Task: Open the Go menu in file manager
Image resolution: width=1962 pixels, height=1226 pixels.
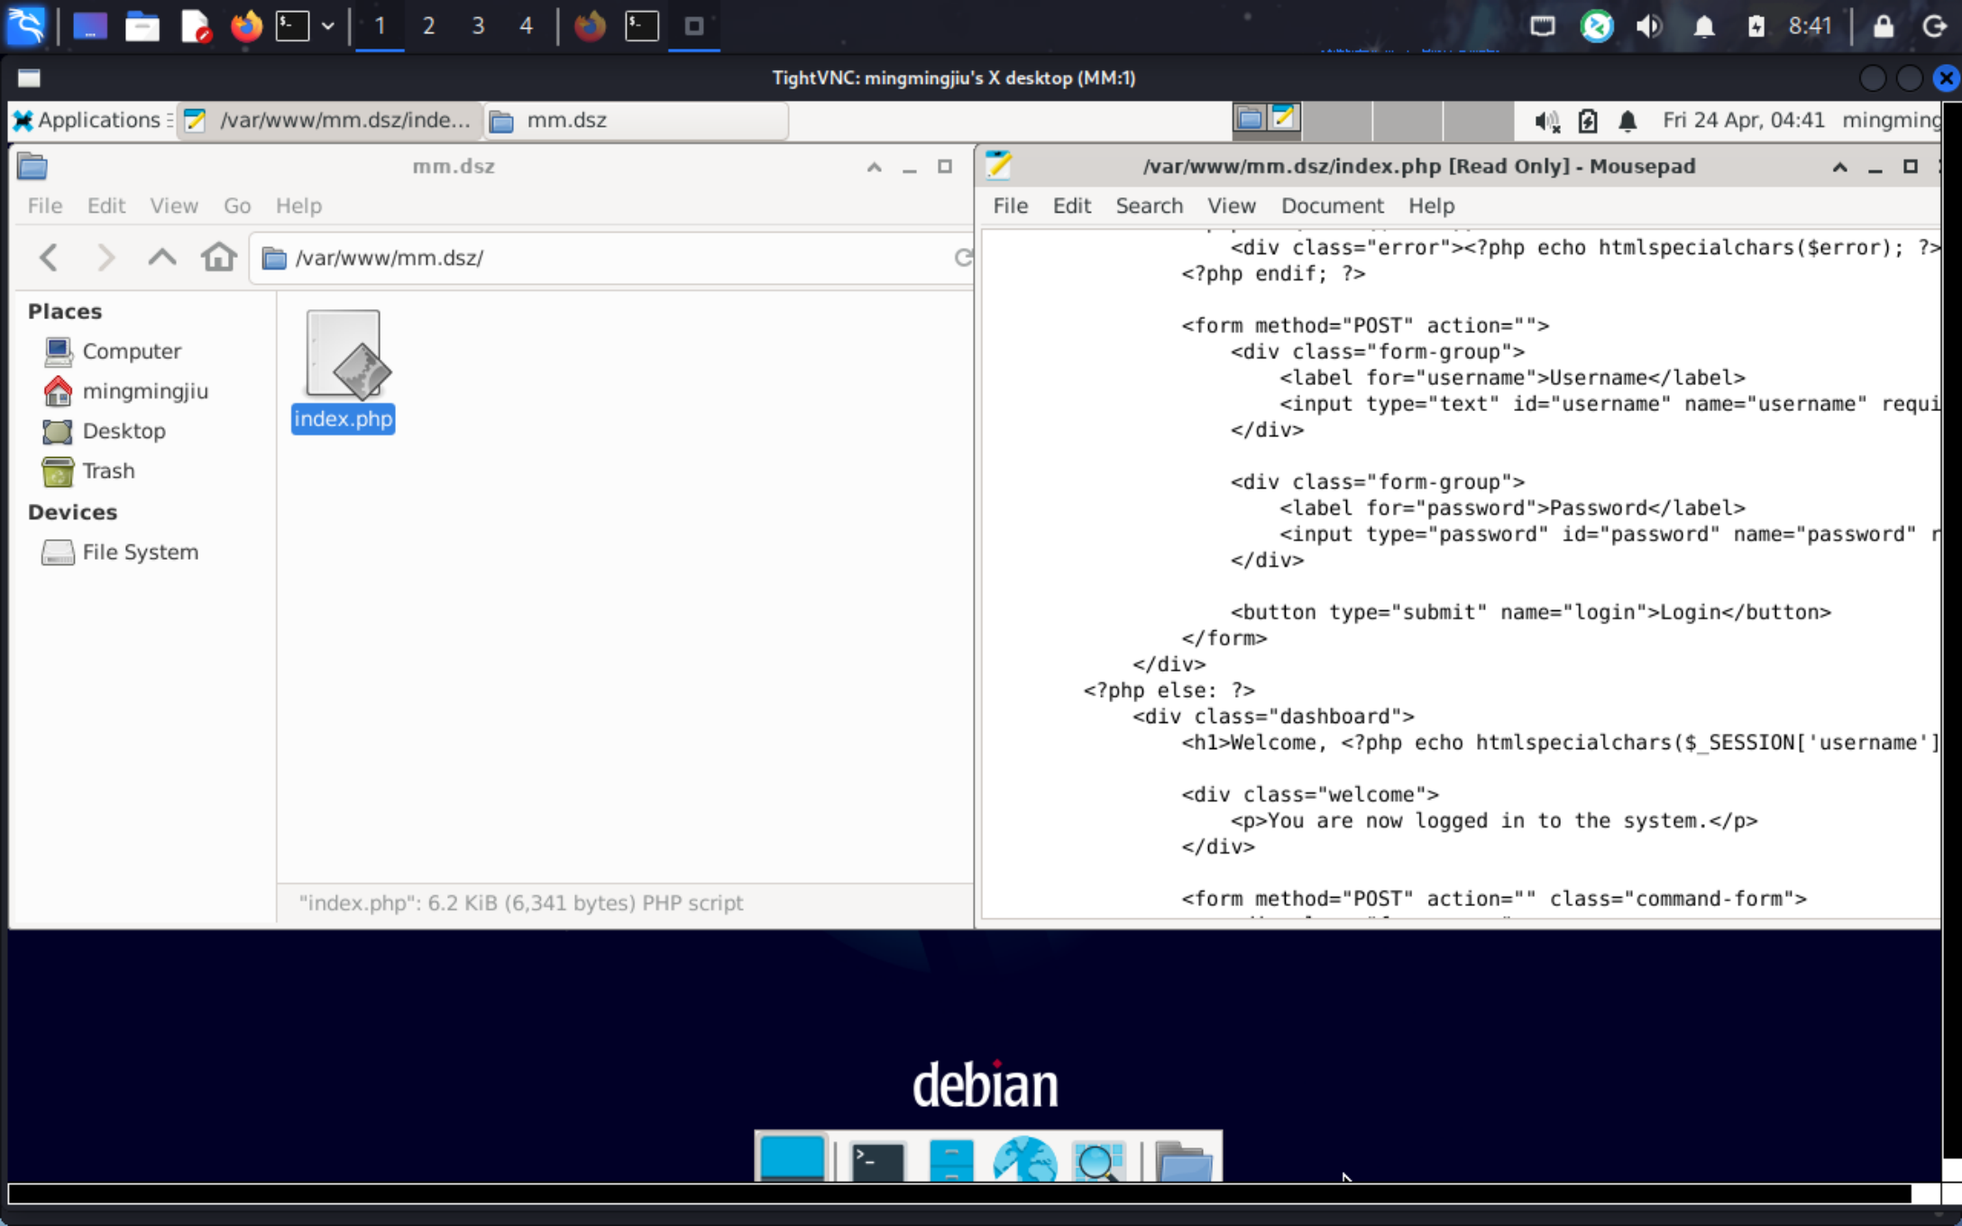Action: point(236,206)
